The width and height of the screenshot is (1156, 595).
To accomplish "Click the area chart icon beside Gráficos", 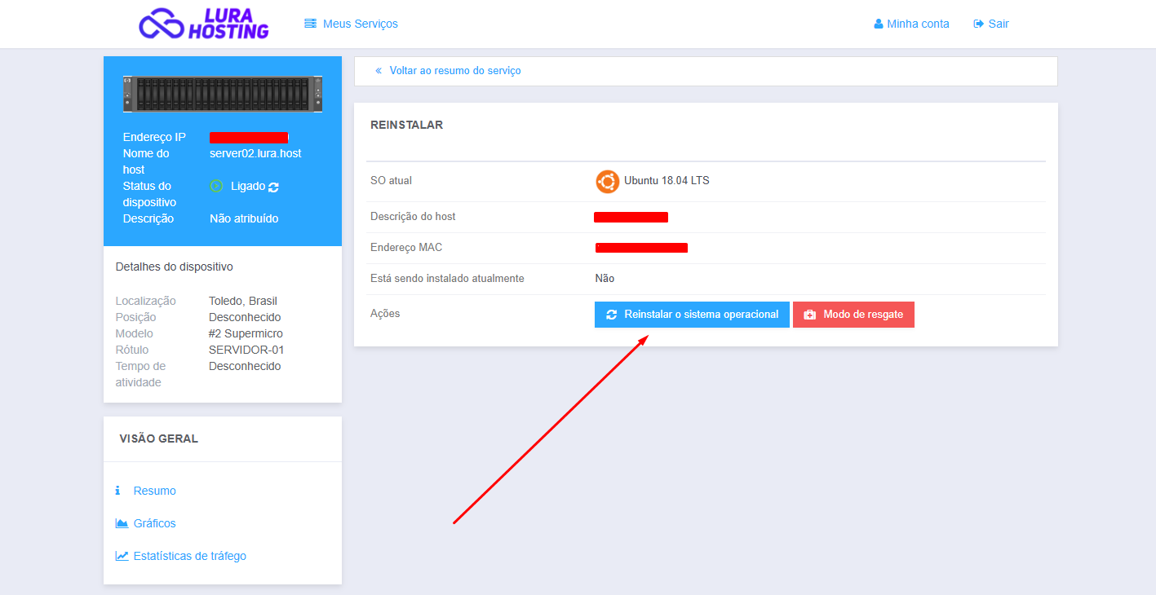I will tap(122, 523).
